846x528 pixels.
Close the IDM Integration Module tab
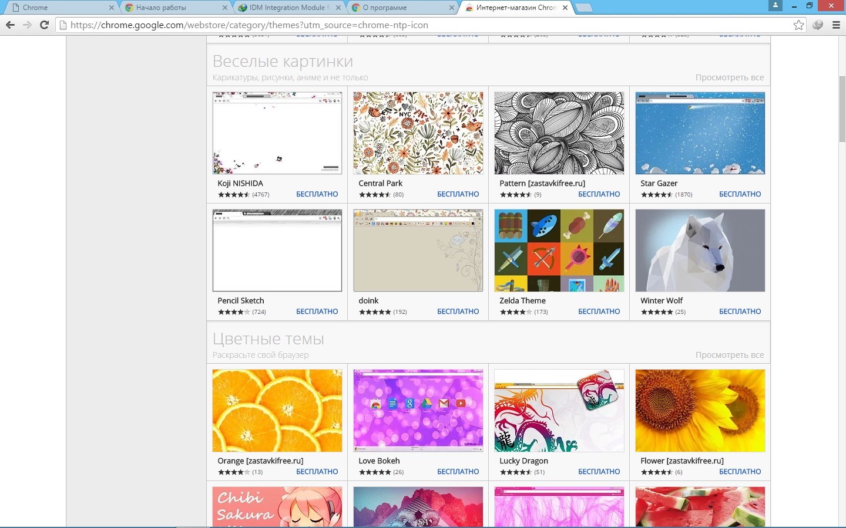(x=338, y=8)
